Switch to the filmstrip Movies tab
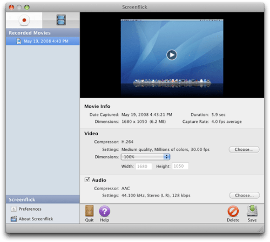This screenshot has height=242, width=270. tap(61, 20)
